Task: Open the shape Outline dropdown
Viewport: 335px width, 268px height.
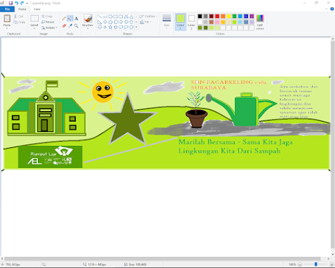Action: (x=149, y=17)
